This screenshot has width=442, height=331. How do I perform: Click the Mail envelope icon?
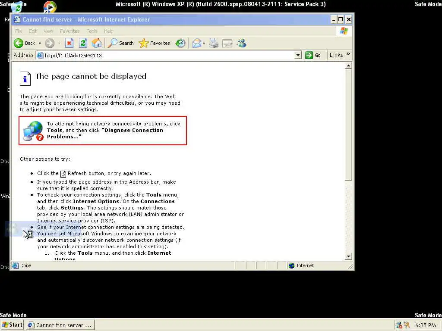coord(197,43)
